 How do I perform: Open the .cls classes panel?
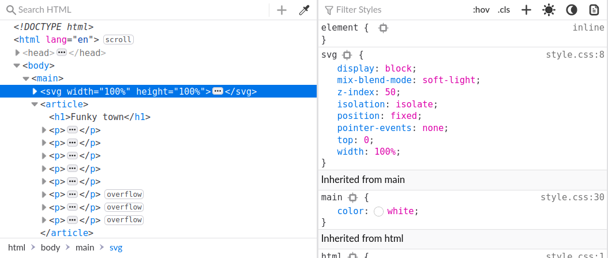pos(504,10)
